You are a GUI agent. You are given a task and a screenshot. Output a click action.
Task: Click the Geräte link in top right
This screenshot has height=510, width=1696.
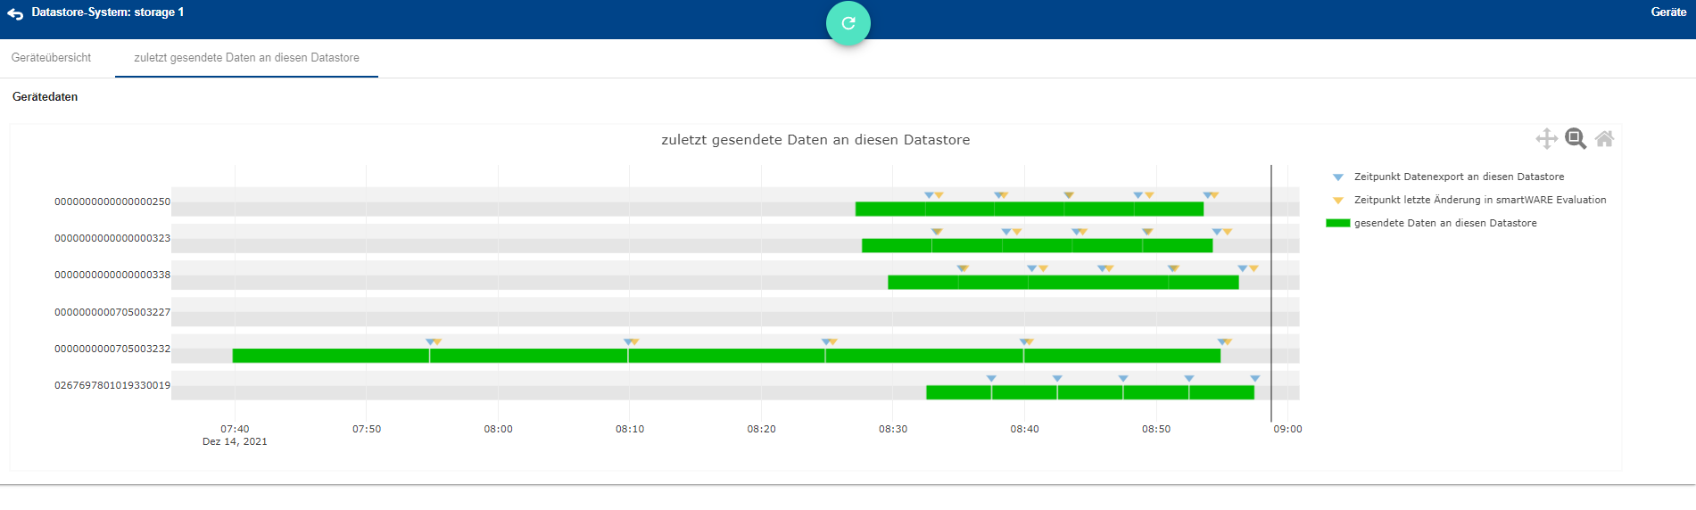[1667, 12]
